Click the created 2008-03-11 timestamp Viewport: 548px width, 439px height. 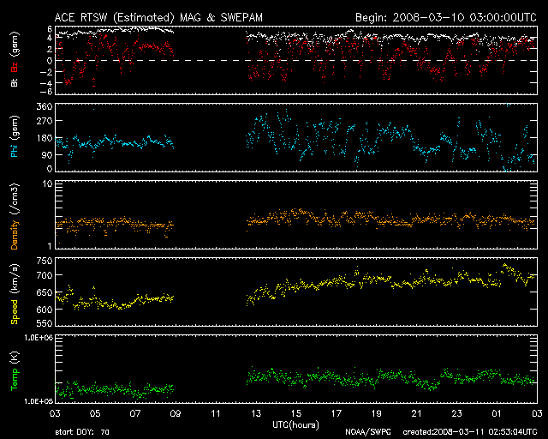[472, 433]
